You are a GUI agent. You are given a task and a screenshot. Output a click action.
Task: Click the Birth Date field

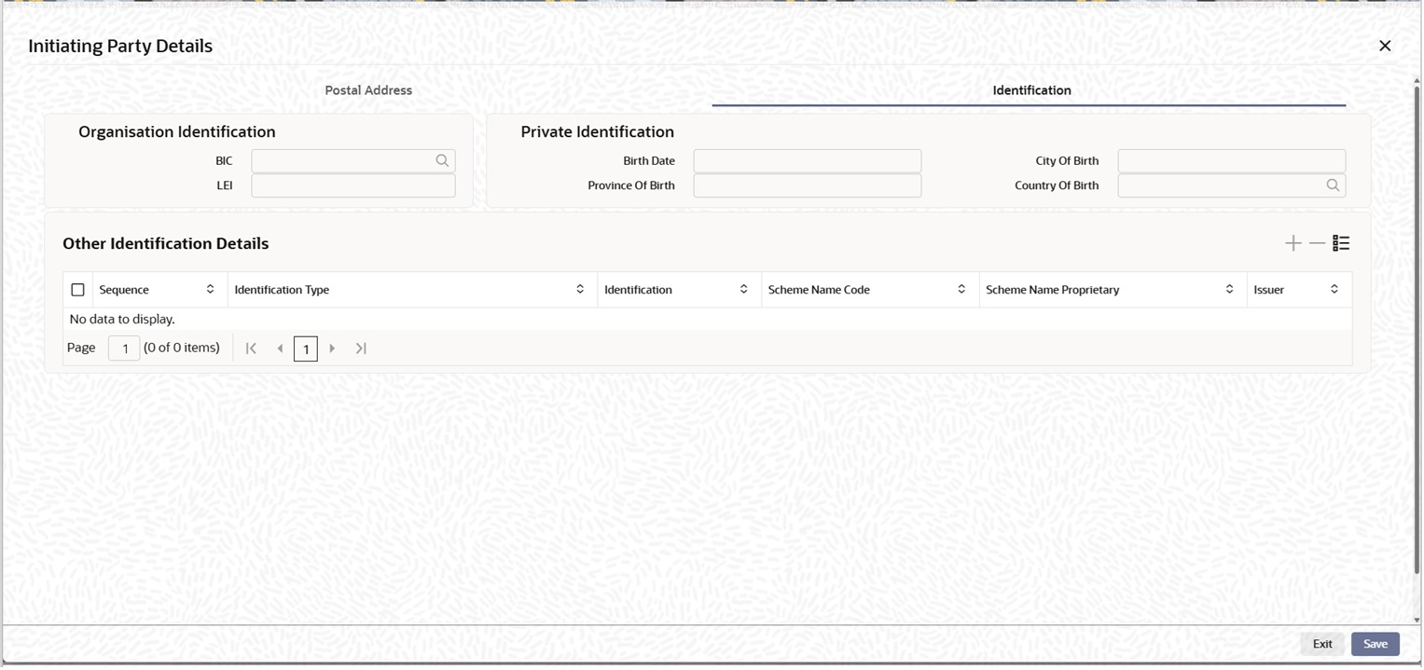pyautogui.click(x=808, y=161)
